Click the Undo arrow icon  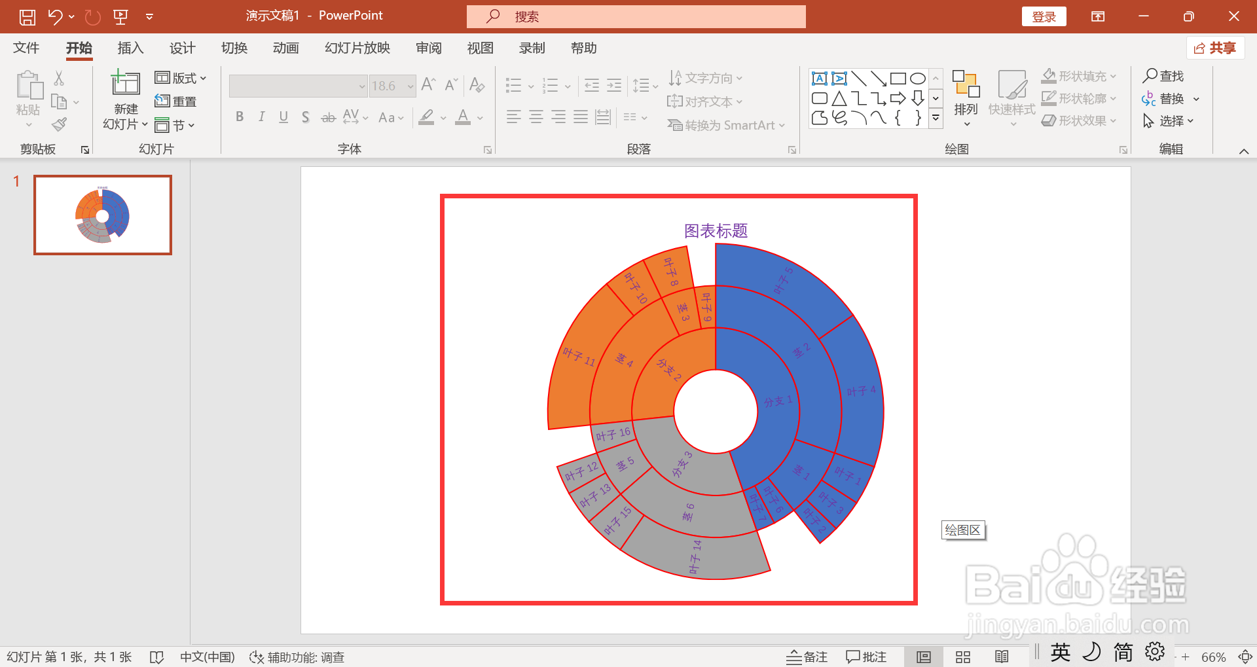coord(55,17)
